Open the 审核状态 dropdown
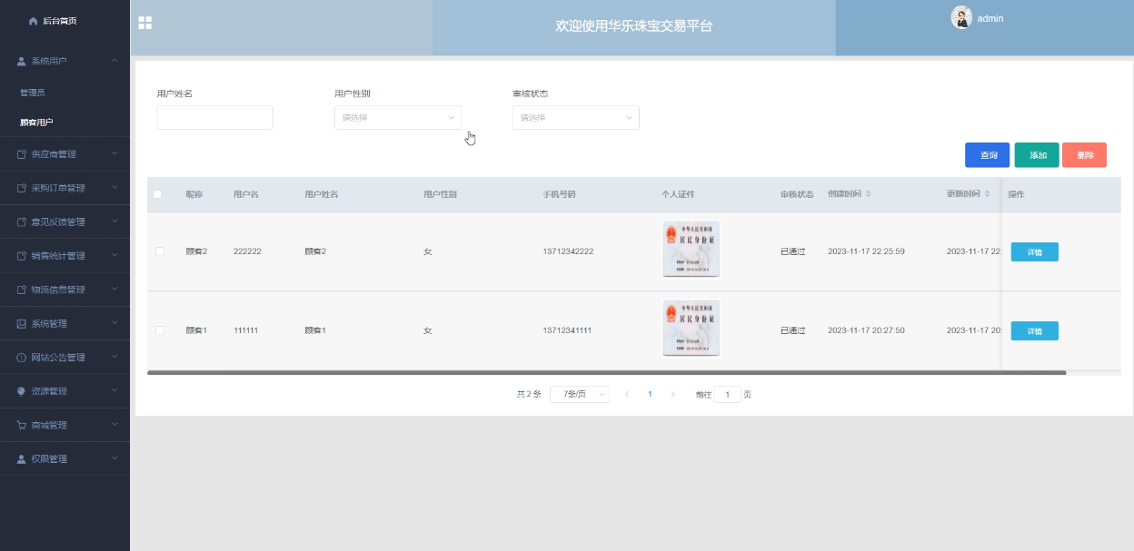 pyautogui.click(x=576, y=117)
